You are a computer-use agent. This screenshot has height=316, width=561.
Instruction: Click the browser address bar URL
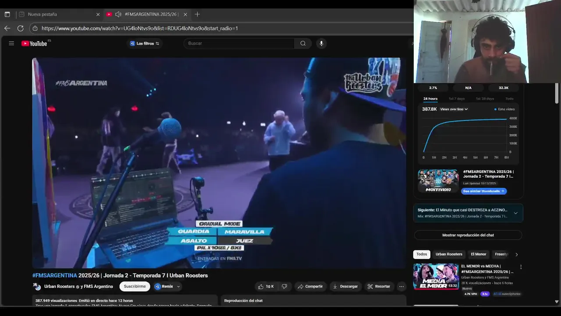point(140,28)
